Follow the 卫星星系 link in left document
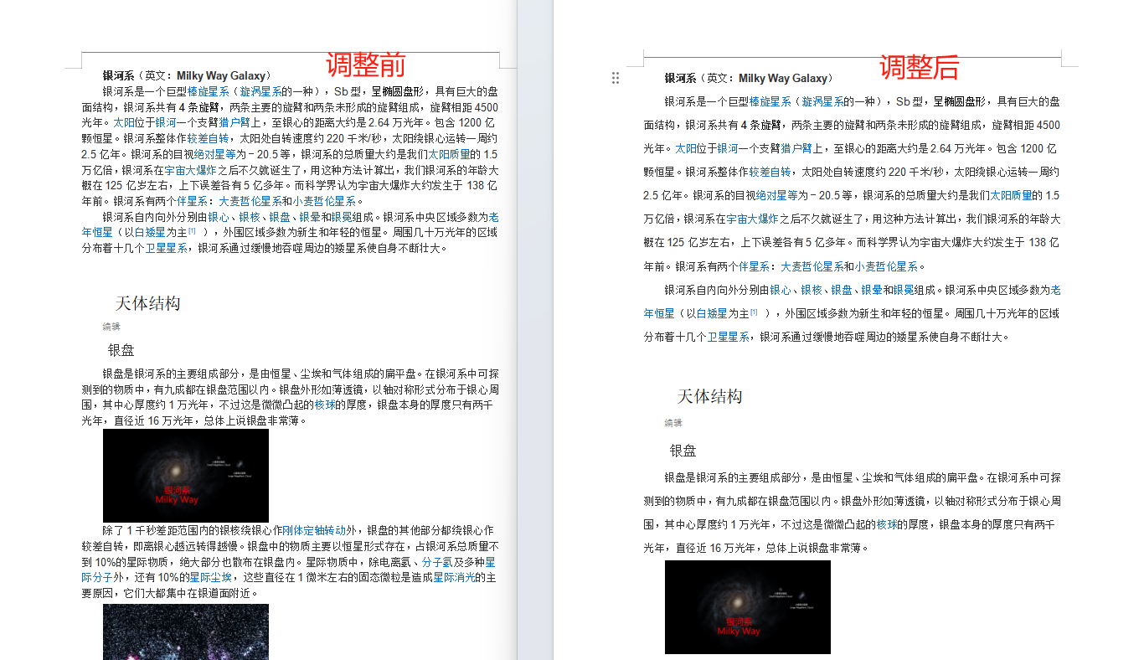The height and width of the screenshot is (660, 1144). (166, 248)
